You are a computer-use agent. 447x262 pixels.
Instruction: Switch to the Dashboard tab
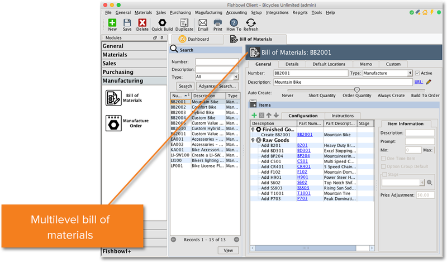coord(197,39)
